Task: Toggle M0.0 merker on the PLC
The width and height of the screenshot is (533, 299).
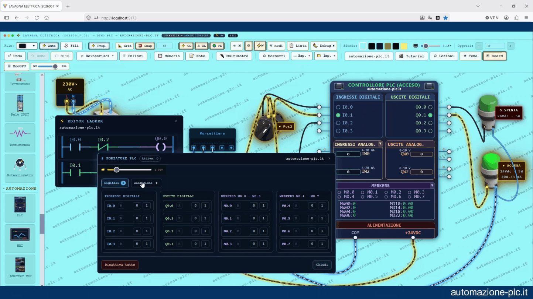Action: click(339, 192)
